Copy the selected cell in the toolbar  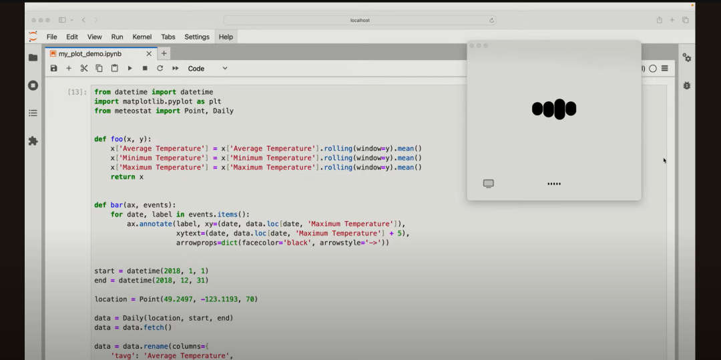99,68
